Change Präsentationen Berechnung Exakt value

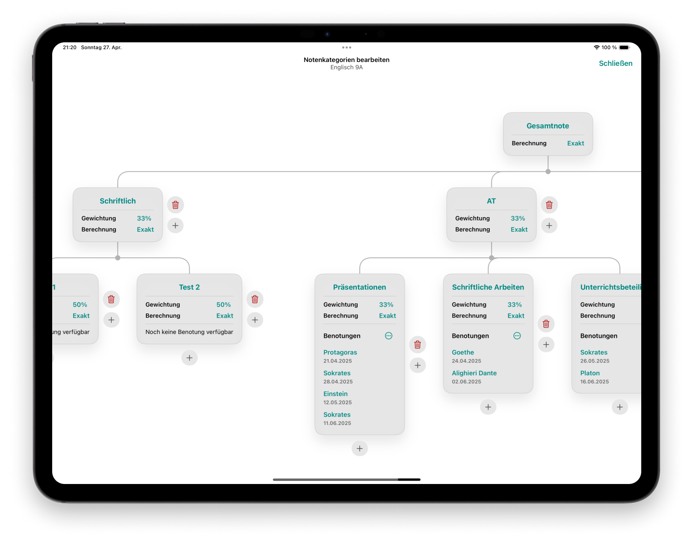(x=388, y=316)
